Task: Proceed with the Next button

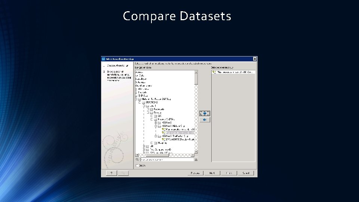Action: (x=212, y=173)
